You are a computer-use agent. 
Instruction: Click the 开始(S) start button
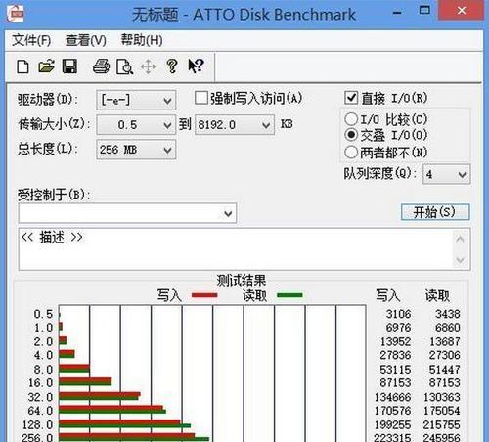point(435,212)
